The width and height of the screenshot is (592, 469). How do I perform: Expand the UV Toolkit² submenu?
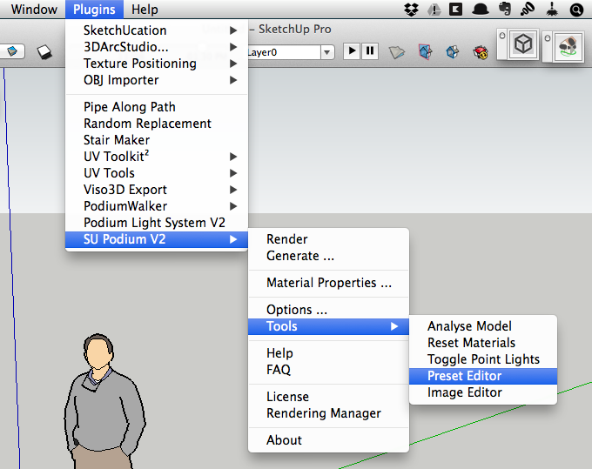[157, 157]
